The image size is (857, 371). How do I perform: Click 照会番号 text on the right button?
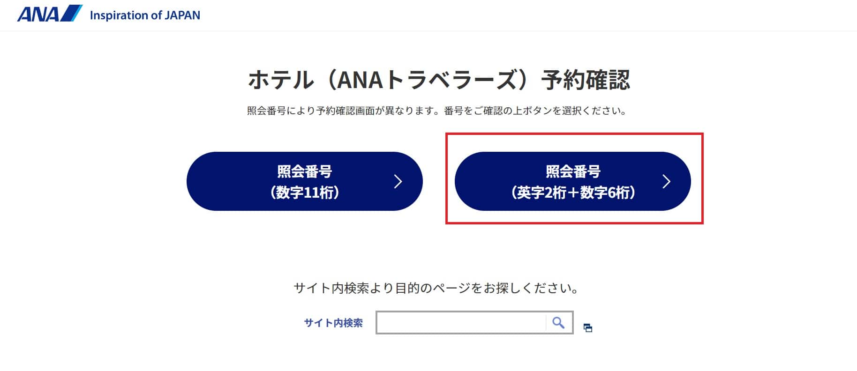573,171
